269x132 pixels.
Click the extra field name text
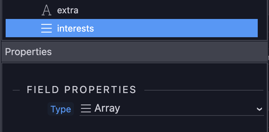click(68, 11)
